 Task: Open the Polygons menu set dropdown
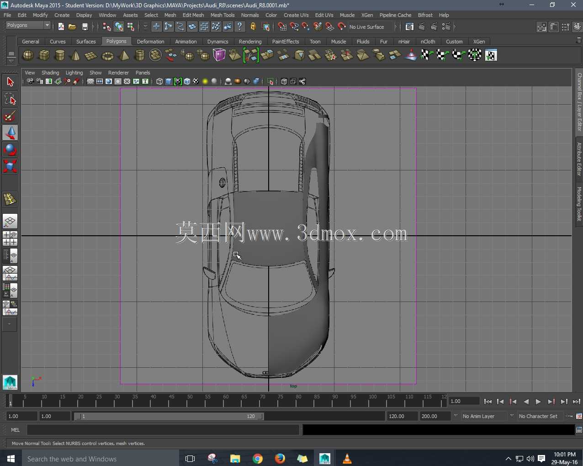coord(28,26)
